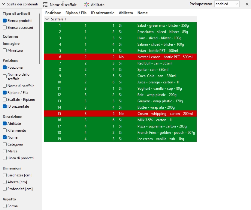Screen dimensions: 251x210
Task: Collapse the Scelta dei contenuti panel
Action: 4,4
